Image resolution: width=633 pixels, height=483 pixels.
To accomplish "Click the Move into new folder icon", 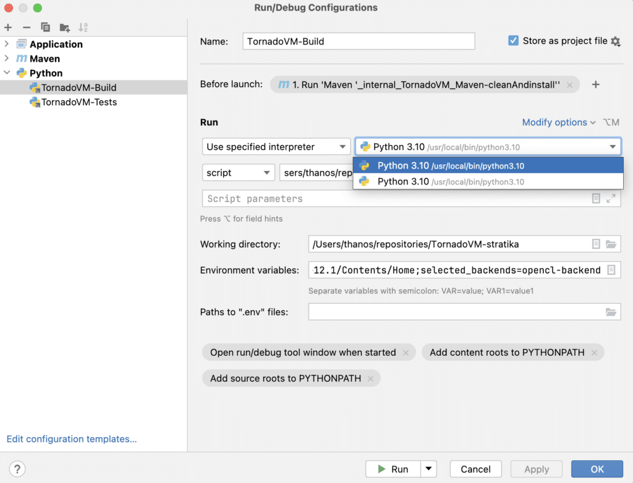I will [x=64, y=27].
